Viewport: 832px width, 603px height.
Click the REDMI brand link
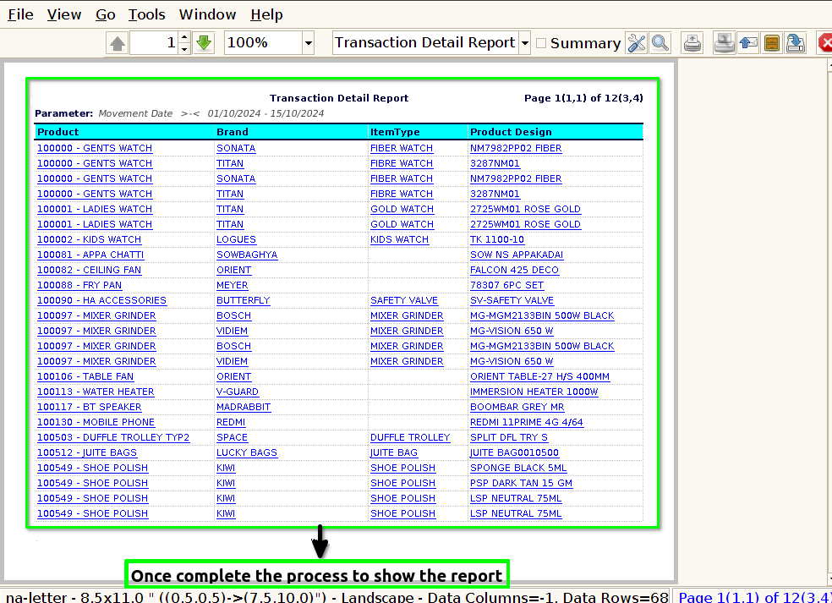(231, 422)
